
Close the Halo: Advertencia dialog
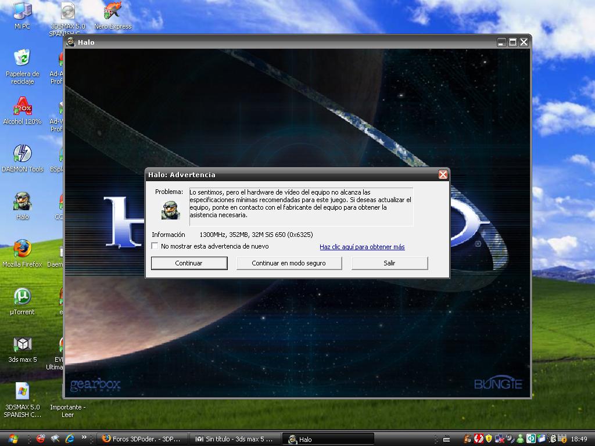443,174
